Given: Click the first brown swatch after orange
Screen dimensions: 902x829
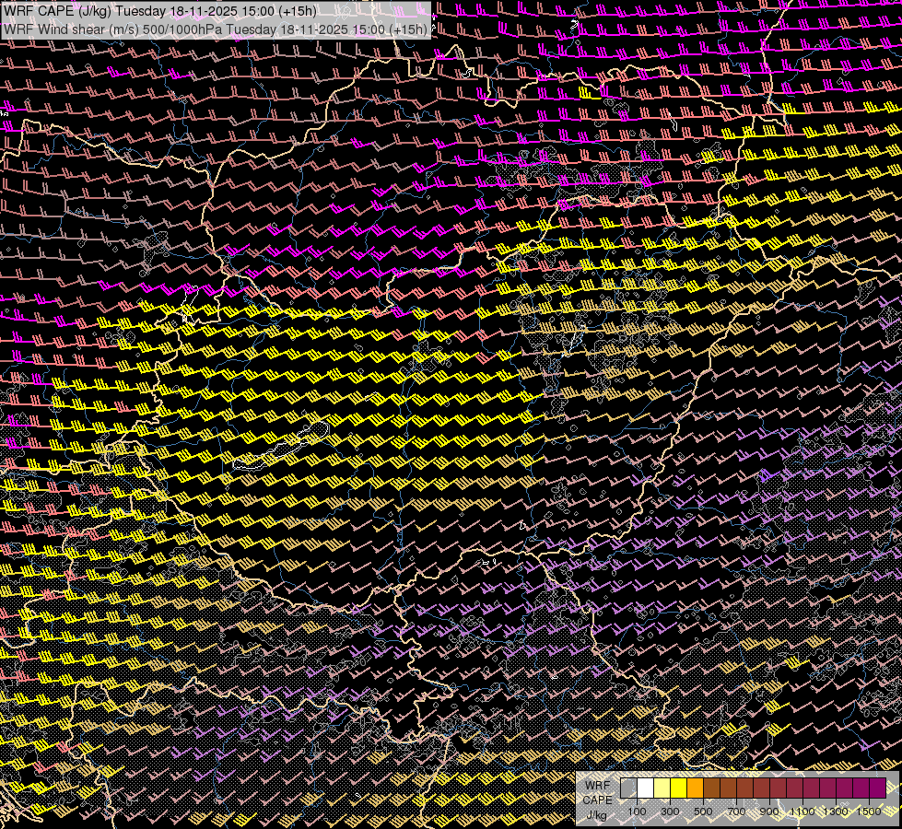Looking at the screenshot, I should coord(711,788).
